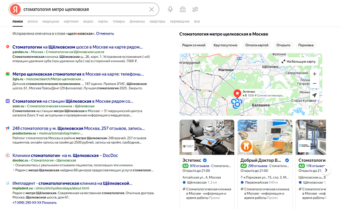The image size is (341, 209).
Task: Click the Yandex logo in search bar
Action: [x=15, y=10]
